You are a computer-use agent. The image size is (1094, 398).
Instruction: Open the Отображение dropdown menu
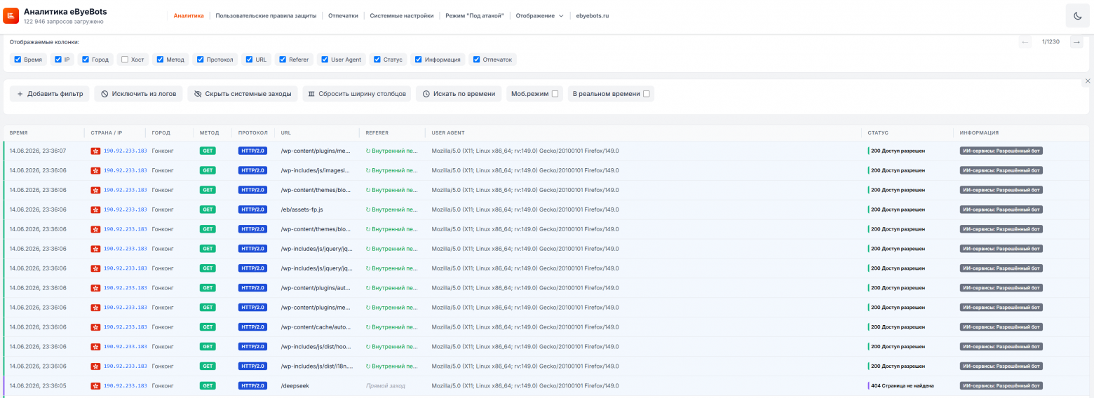coord(540,15)
